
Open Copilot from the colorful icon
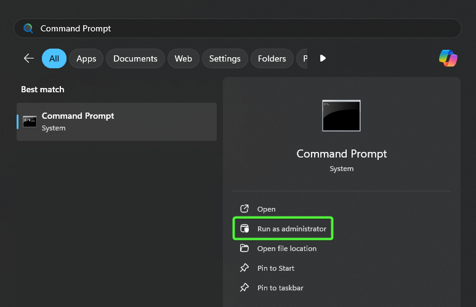tap(448, 58)
